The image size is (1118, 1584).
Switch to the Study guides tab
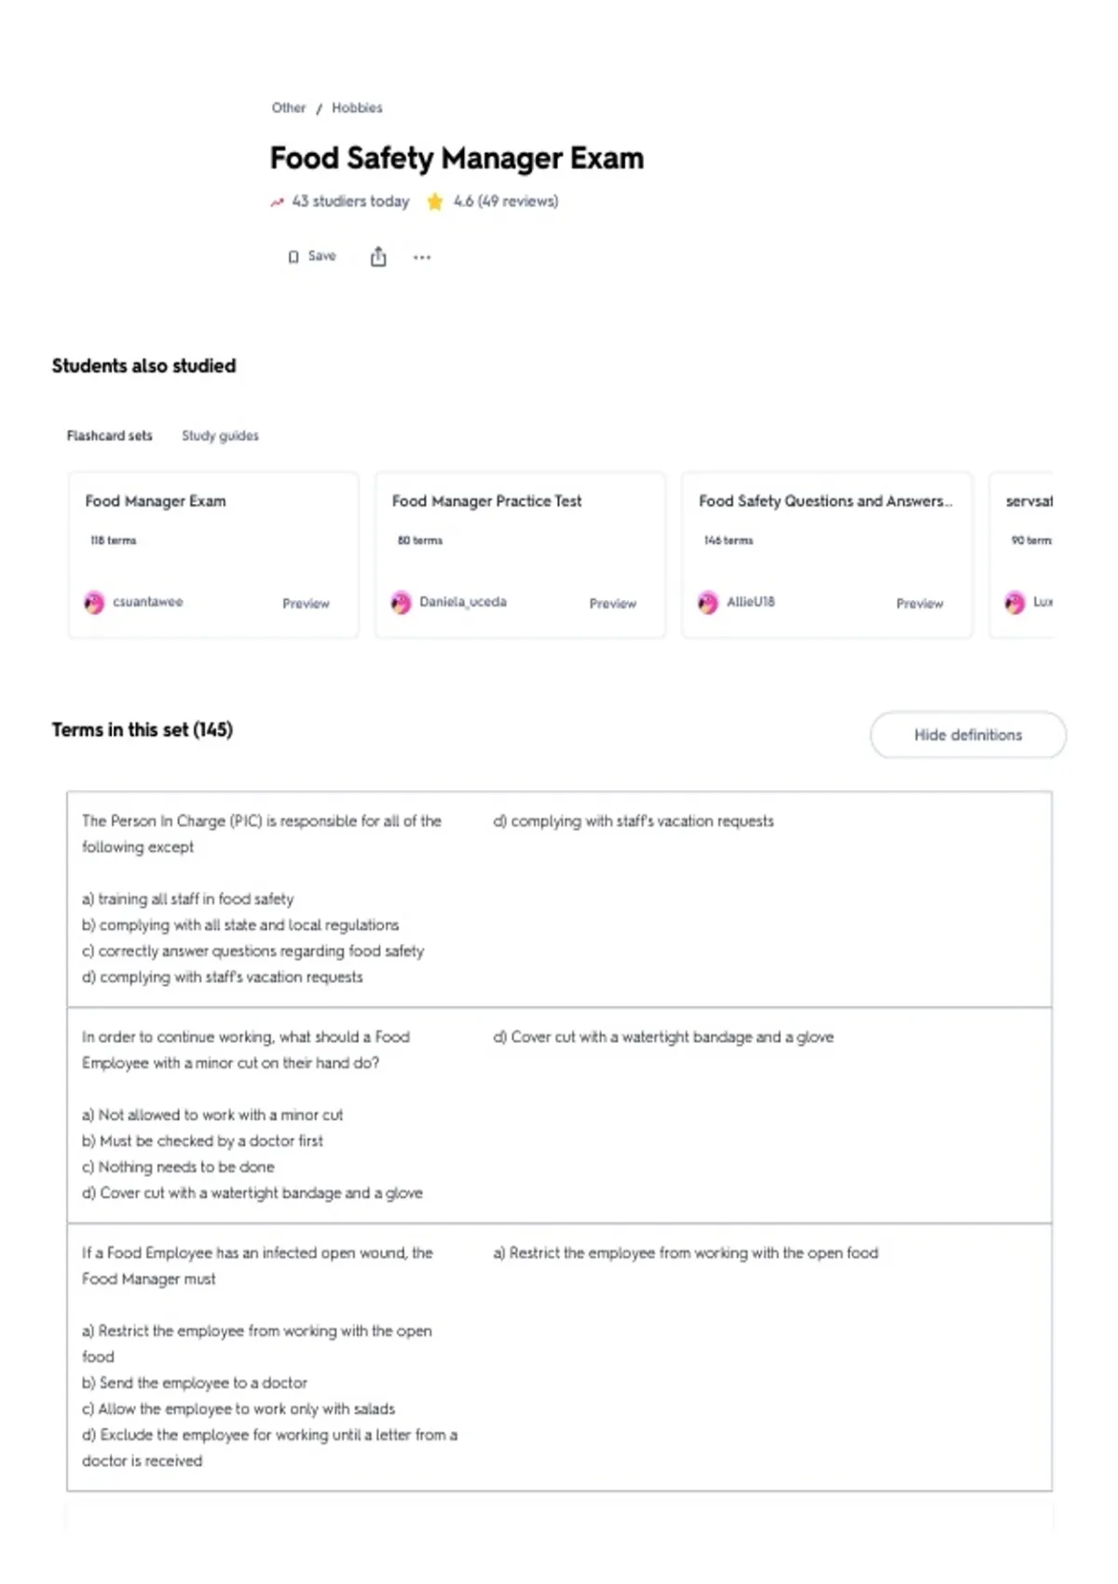point(220,435)
